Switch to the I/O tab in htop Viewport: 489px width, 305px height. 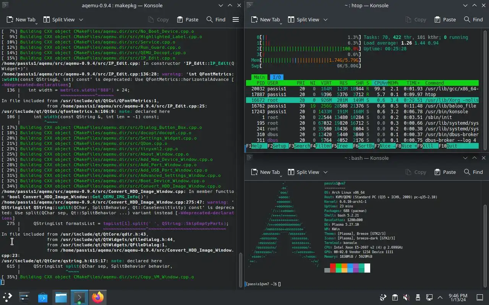point(277,77)
